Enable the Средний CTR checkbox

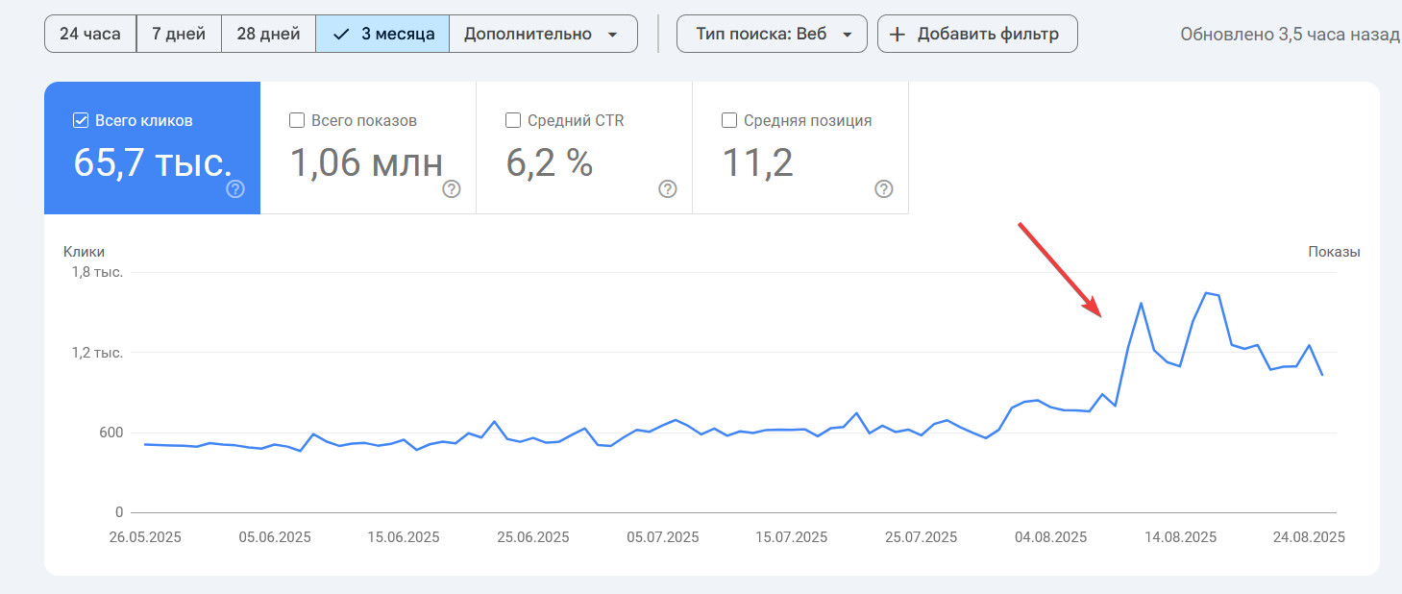pos(513,121)
